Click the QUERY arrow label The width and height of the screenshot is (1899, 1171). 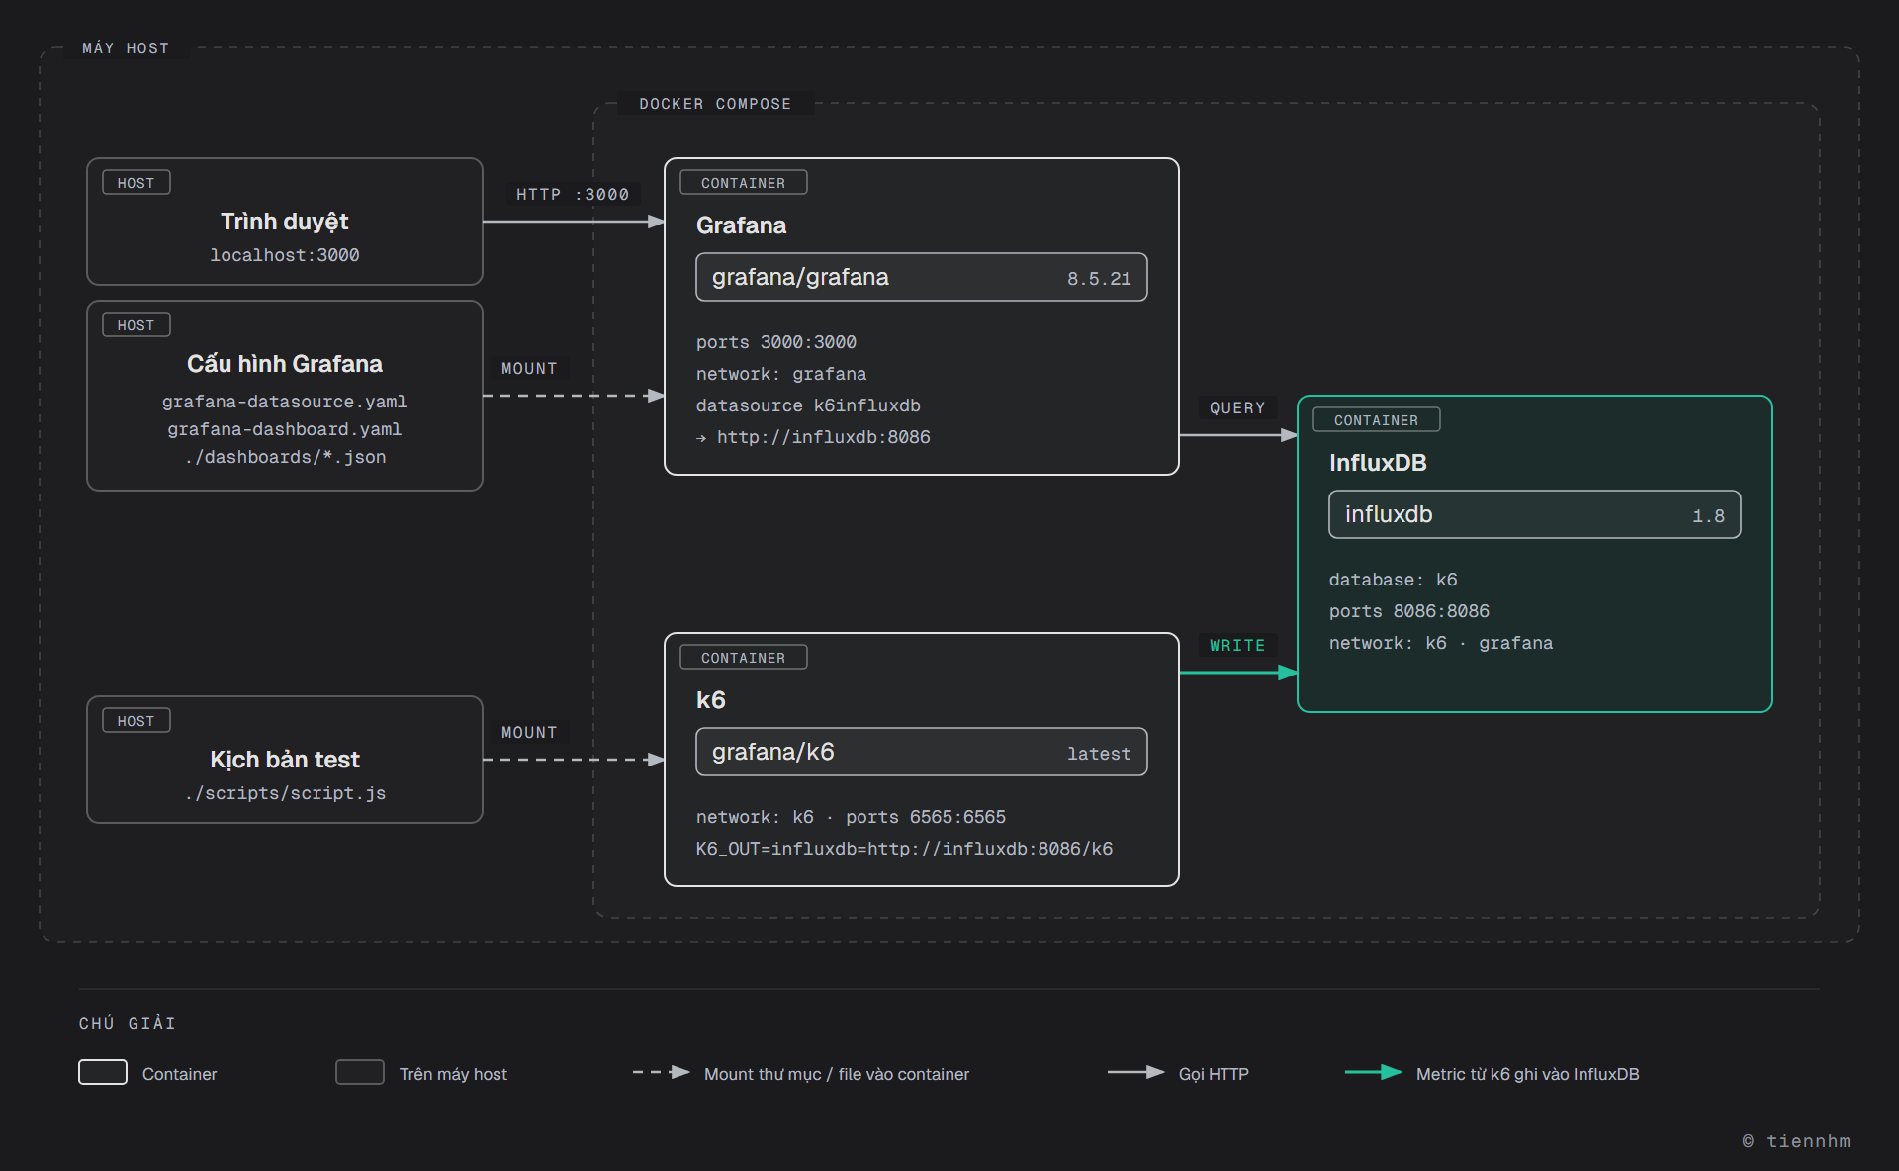tap(1237, 408)
